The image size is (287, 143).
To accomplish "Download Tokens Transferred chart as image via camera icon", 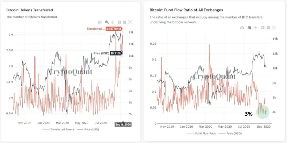I will [100, 22].
